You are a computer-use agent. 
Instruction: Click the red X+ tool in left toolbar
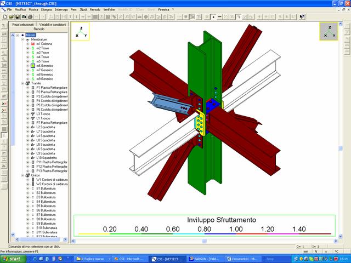pos(4,103)
